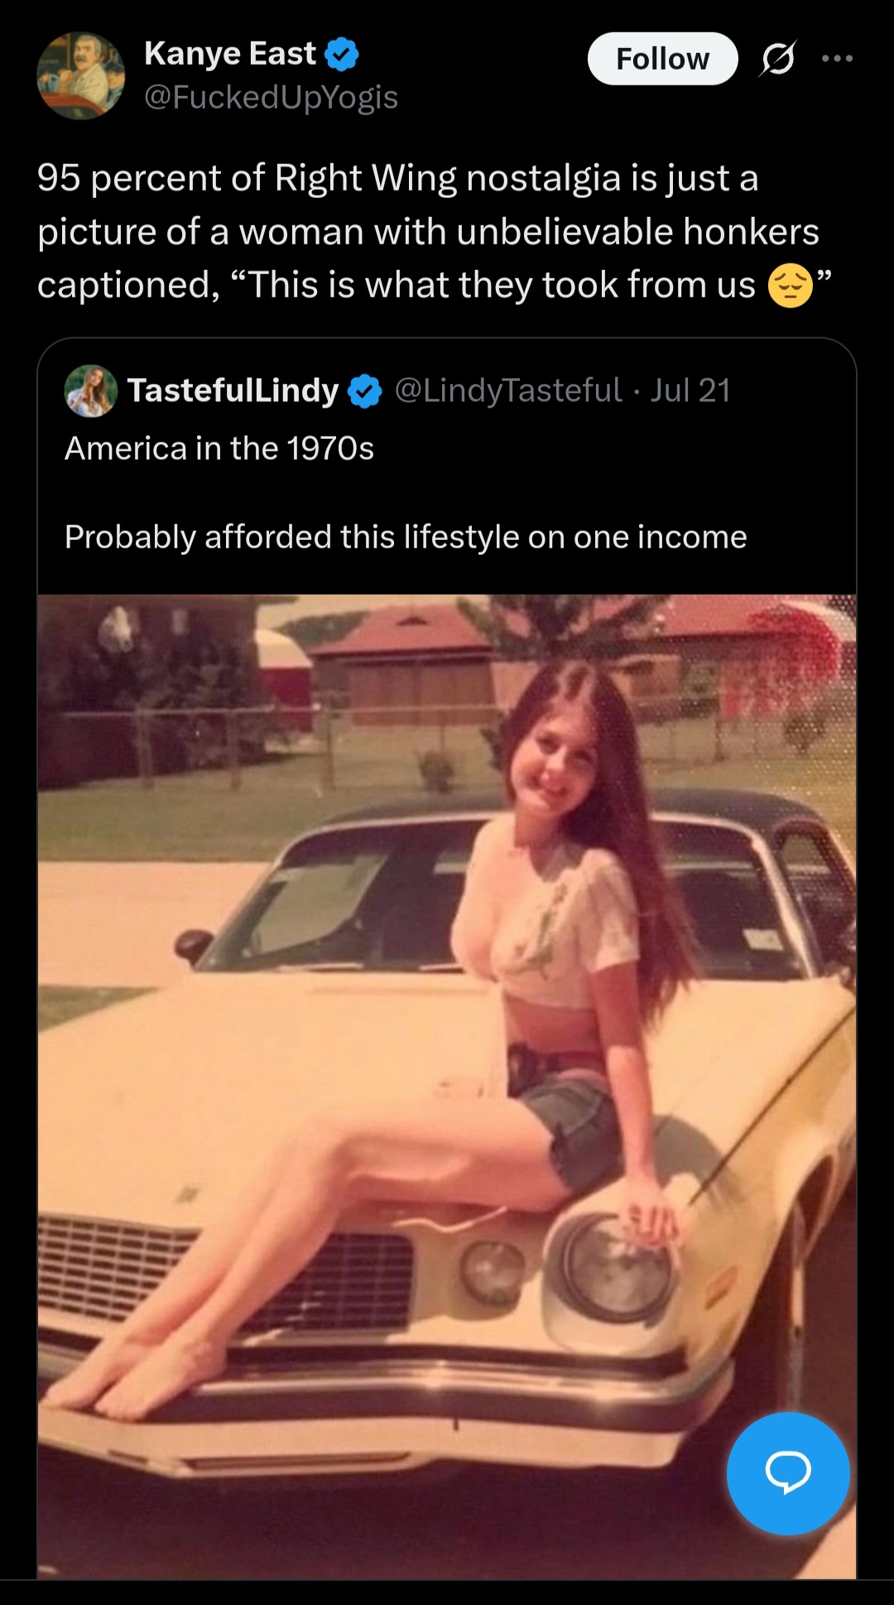Tap the floating blue reply bubble button

(x=788, y=1473)
